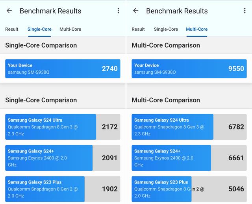Viewport: 252px width, 204px height.
Task: Tap Benchmark Results title in left panel
Action: click(50, 11)
